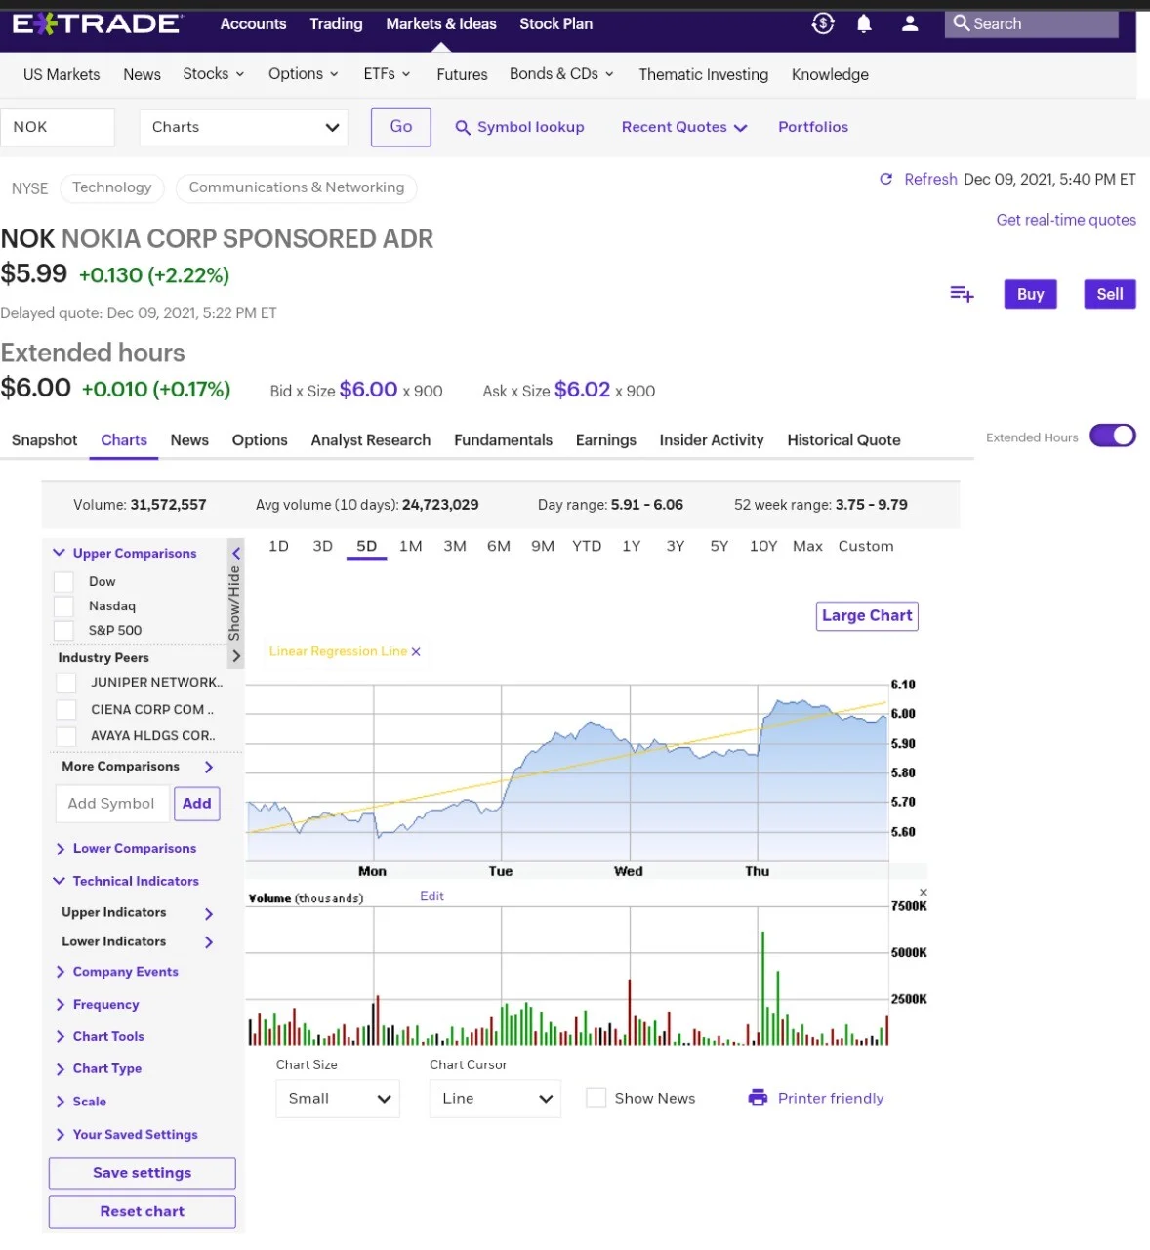Image resolution: width=1150 pixels, height=1250 pixels.
Task: Open the user profile icon
Action: pos(910,23)
